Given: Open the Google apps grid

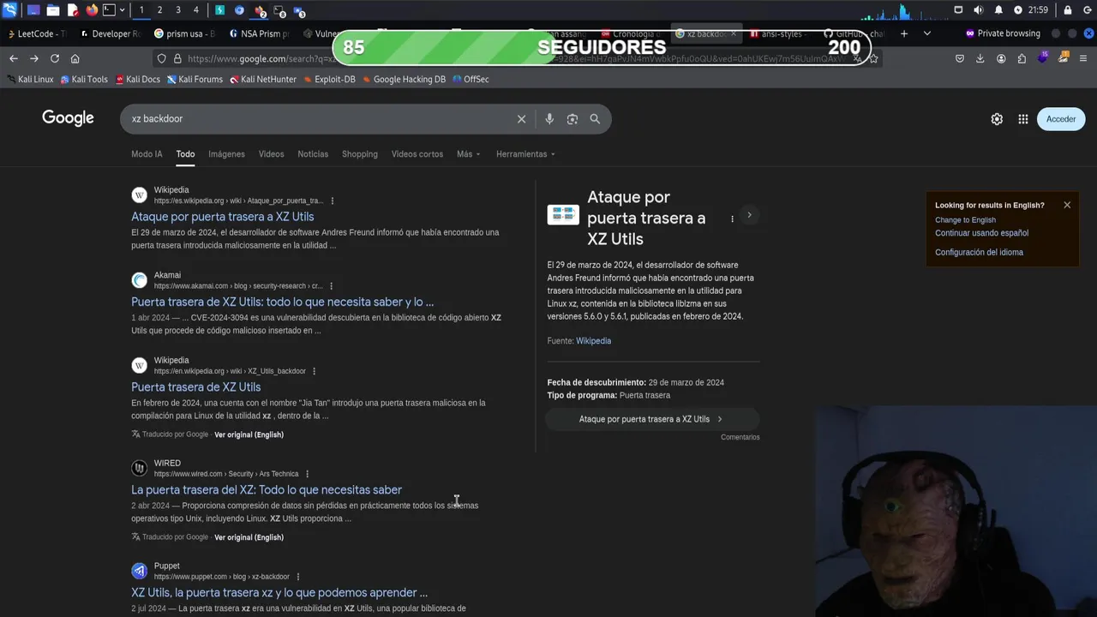Looking at the screenshot, I should pyautogui.click(x=1022, y=119).
